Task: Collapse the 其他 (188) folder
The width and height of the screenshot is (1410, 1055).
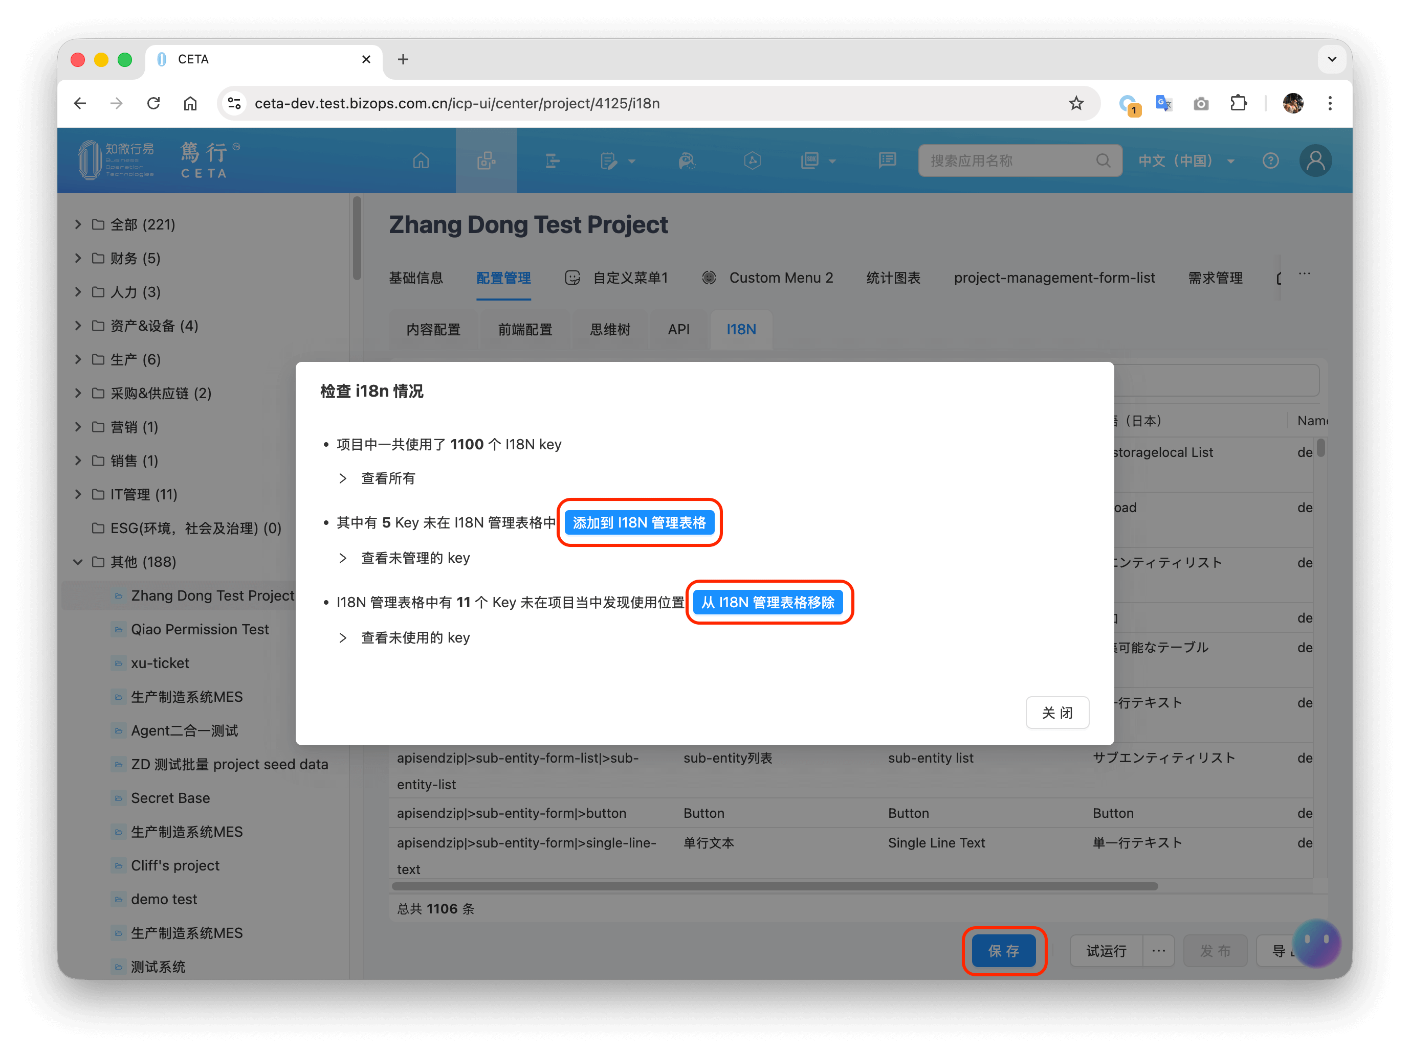Action: [78, 562]
